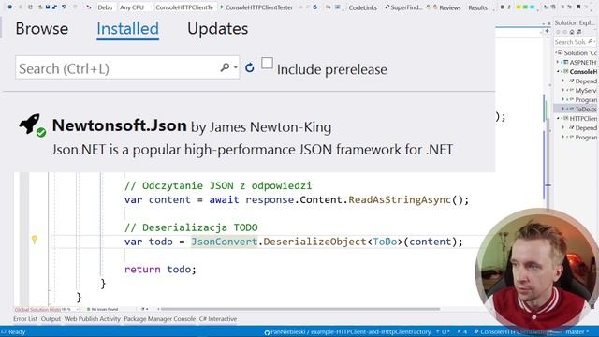
Task: Click the master branch indicator
Action: (577, 331)
